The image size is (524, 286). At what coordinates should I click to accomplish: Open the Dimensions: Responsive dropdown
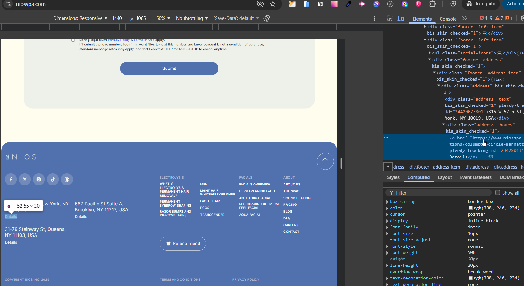point(80,18)
